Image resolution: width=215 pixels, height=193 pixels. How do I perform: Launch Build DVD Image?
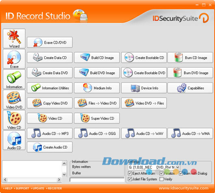coord(97,73)
